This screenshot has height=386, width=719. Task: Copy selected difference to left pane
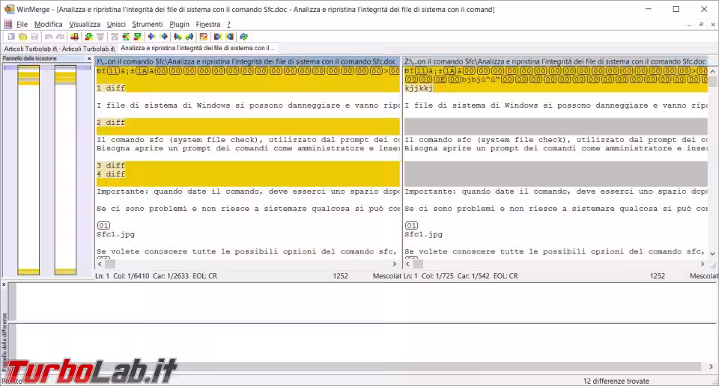[x=164, y=36]
